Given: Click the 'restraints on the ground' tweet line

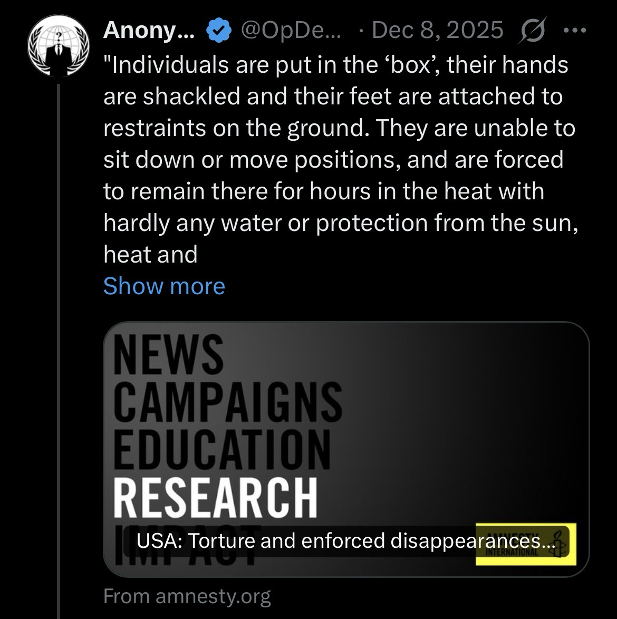Looking at the screenshot, I should (339, 128).
